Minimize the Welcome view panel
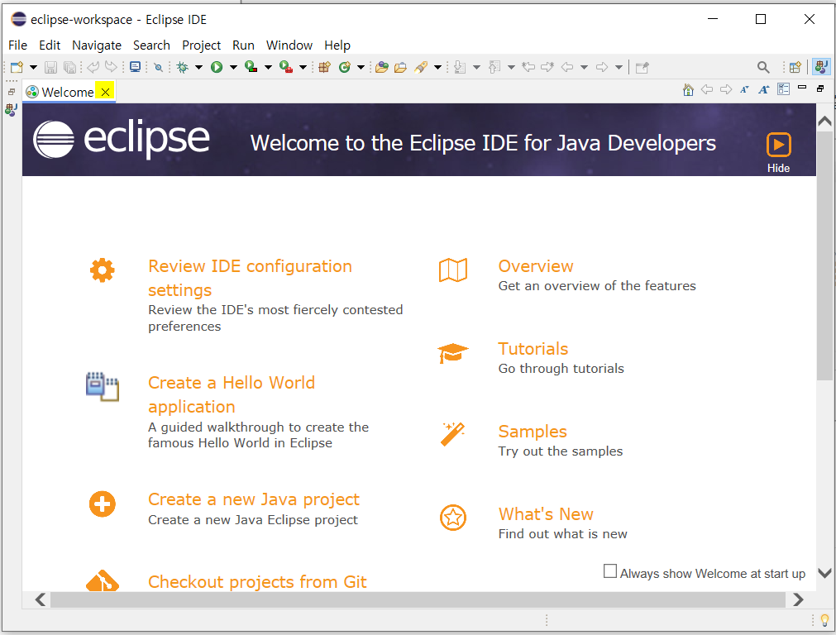The width and height of the screenshot is (836, 635). coord(802,87)
